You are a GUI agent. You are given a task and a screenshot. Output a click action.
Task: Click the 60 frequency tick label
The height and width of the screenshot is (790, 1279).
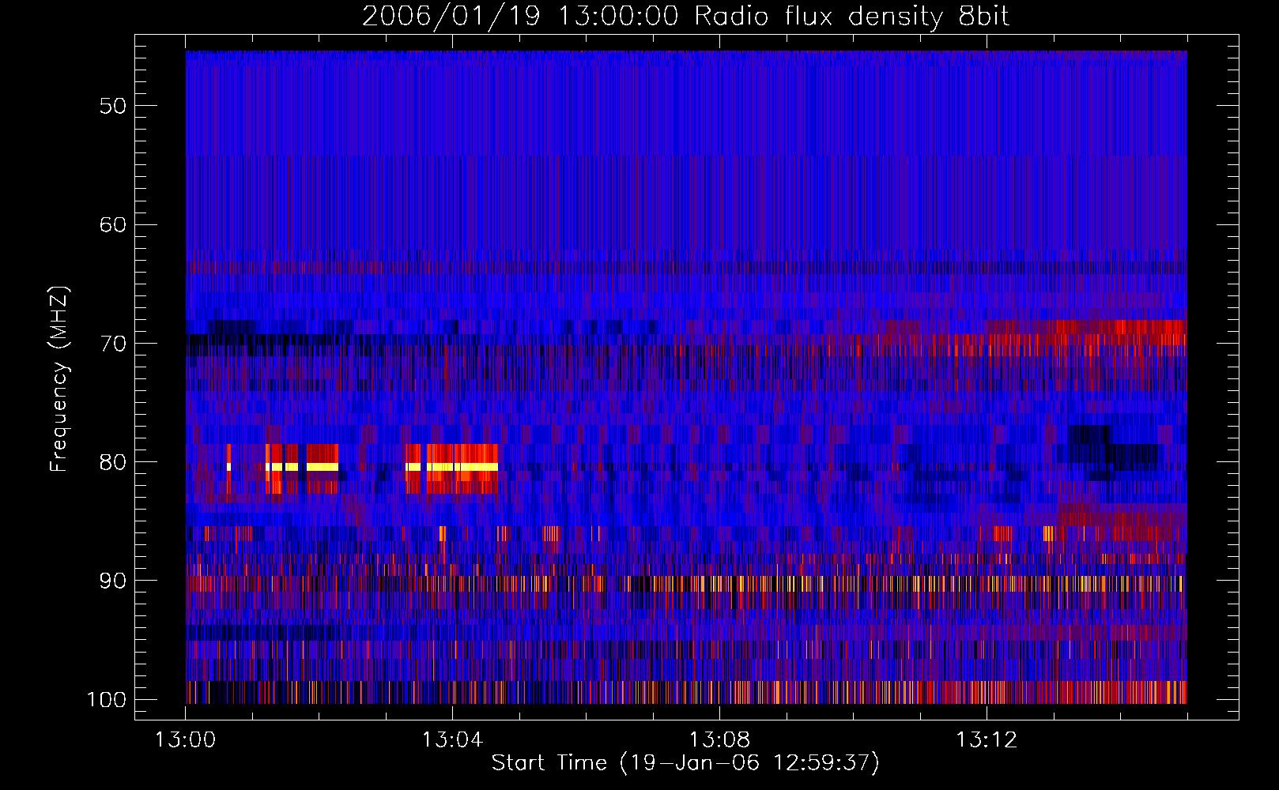click(x=113, y=224)
